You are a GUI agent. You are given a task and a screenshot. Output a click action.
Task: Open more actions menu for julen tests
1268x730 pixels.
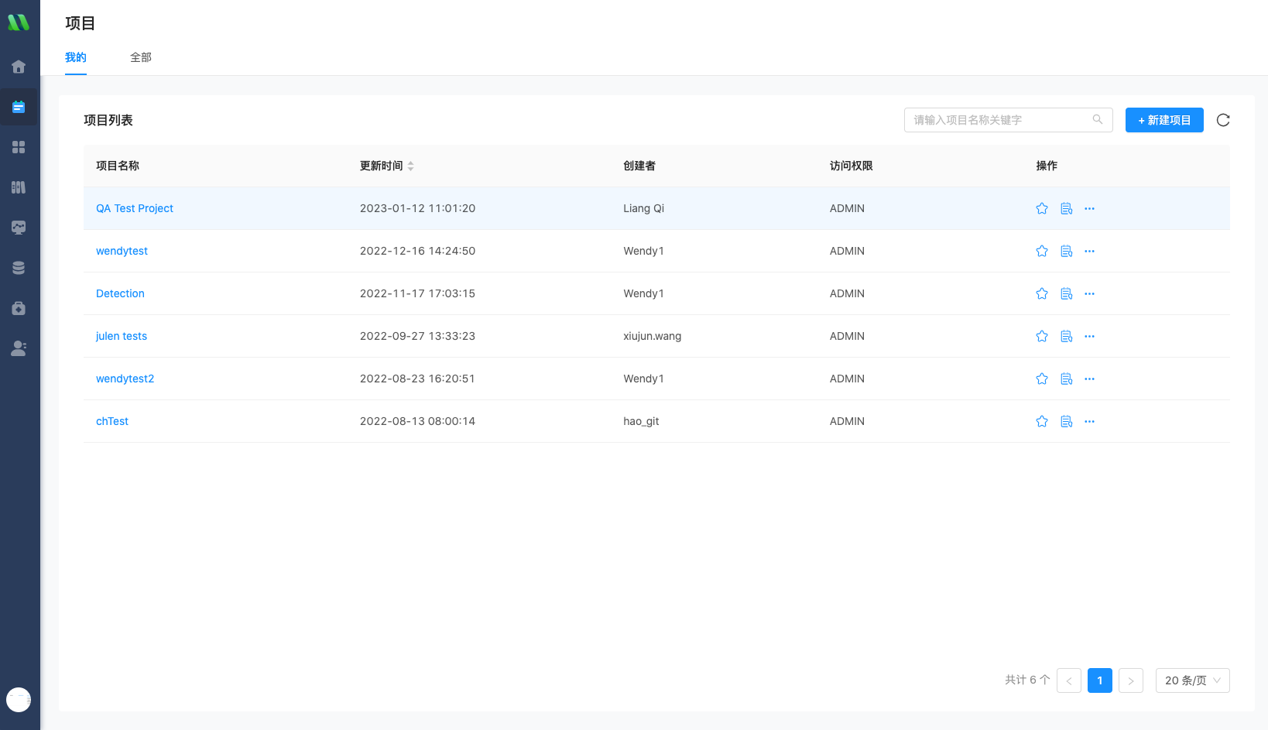pos(1089,336)
